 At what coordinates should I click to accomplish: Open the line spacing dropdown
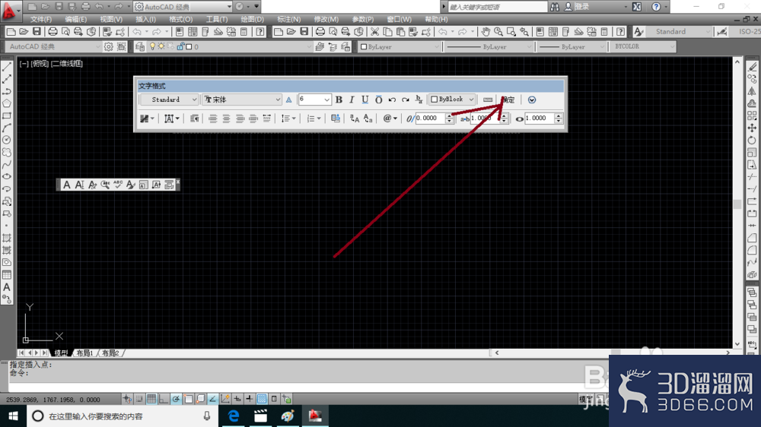[288, 119]
